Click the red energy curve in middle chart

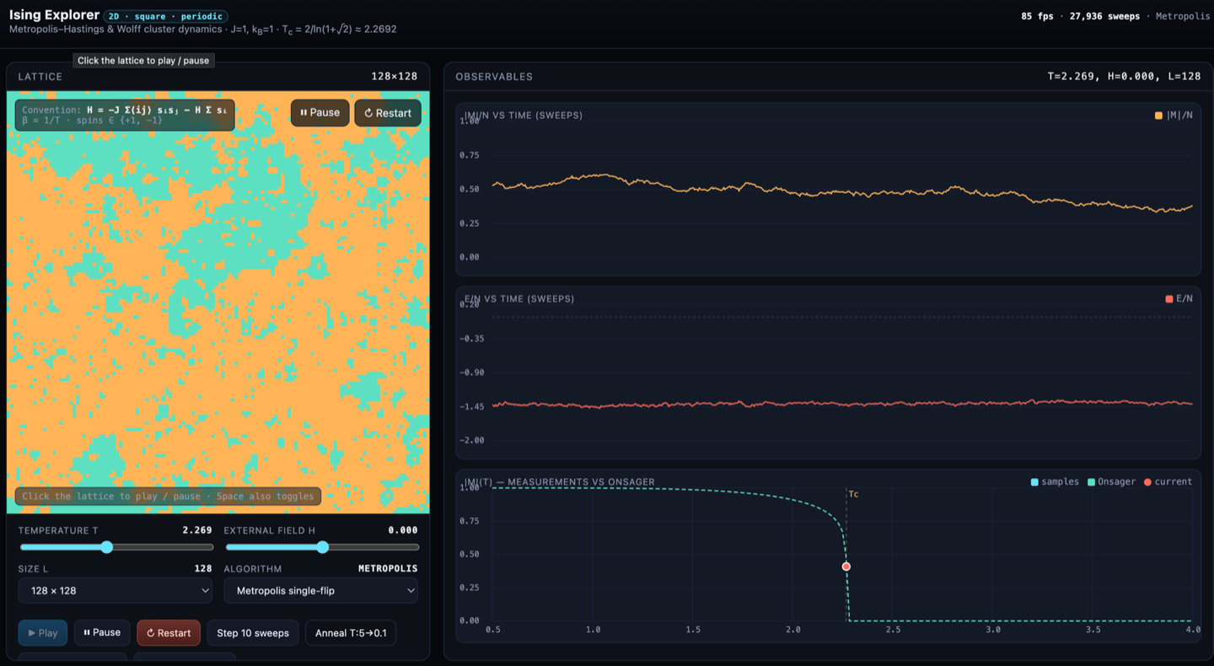(x=843, y=404)
